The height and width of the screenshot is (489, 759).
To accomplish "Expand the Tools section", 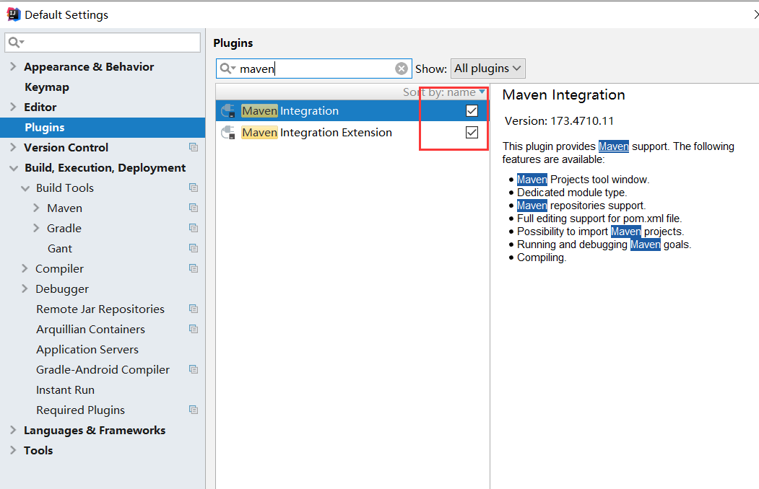I will tap(13, 450).
